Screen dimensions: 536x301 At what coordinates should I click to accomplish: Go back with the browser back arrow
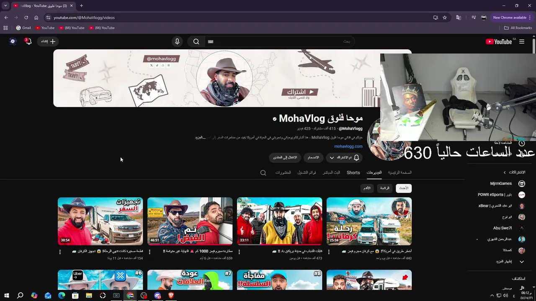point(6,18)
